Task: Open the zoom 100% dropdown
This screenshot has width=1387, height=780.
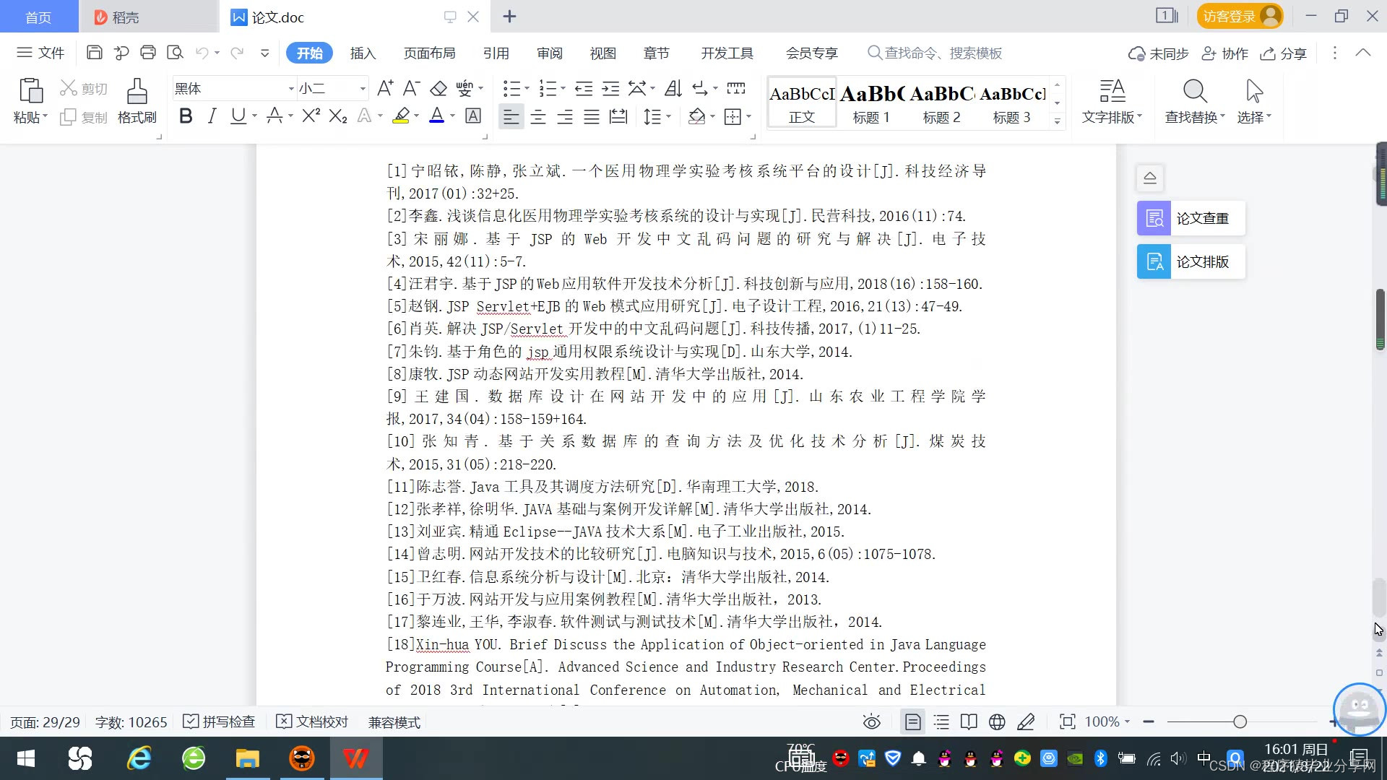Action: click(1107, 722)
